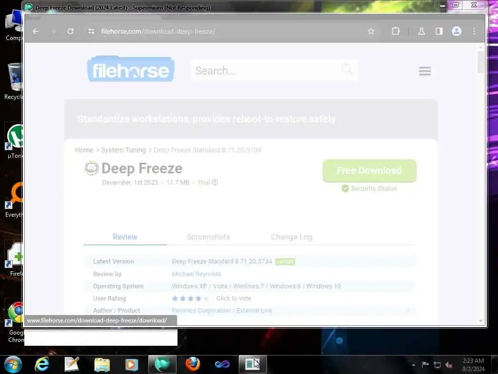Open Faronics Corporation / External Link
498x374 pixels.
(222, 310)
